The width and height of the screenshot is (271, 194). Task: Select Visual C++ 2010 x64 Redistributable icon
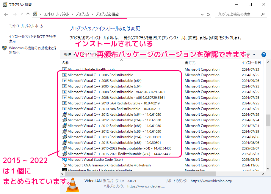pos(65,103)
